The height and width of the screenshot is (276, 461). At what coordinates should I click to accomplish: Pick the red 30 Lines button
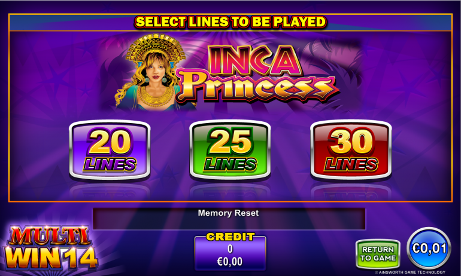tap(351, 149)
